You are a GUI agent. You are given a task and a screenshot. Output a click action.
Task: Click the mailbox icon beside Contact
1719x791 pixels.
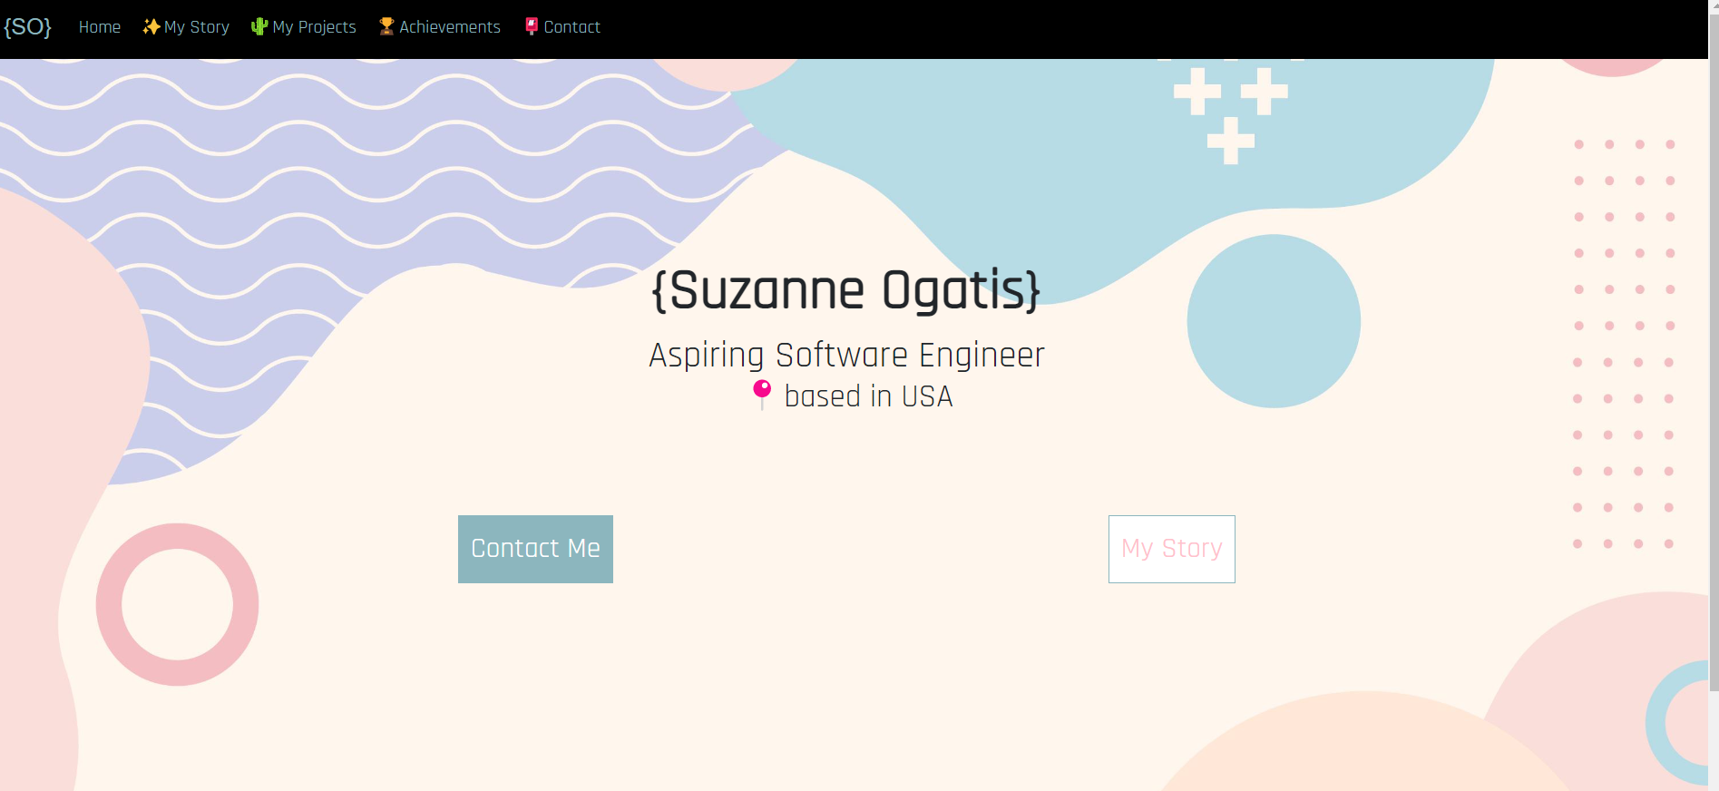[x=532, y=27]
